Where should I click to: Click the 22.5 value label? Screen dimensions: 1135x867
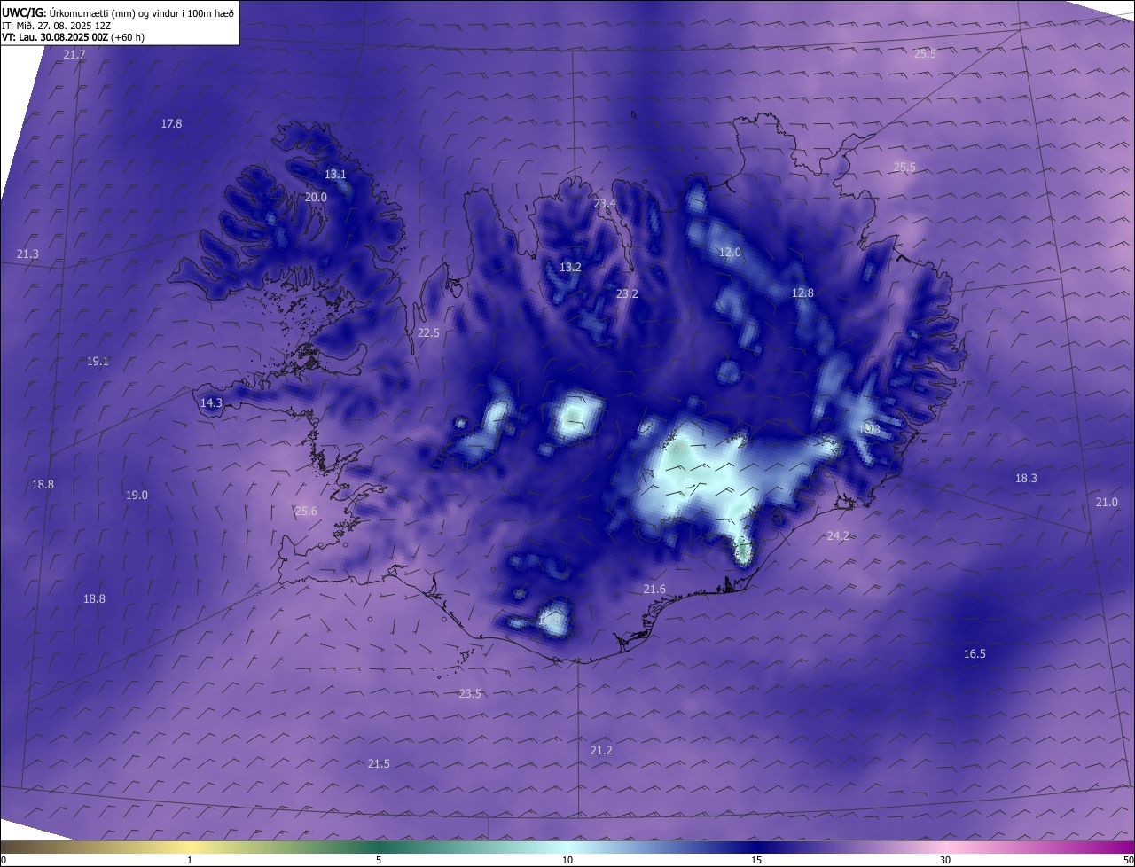coord(428,333)
